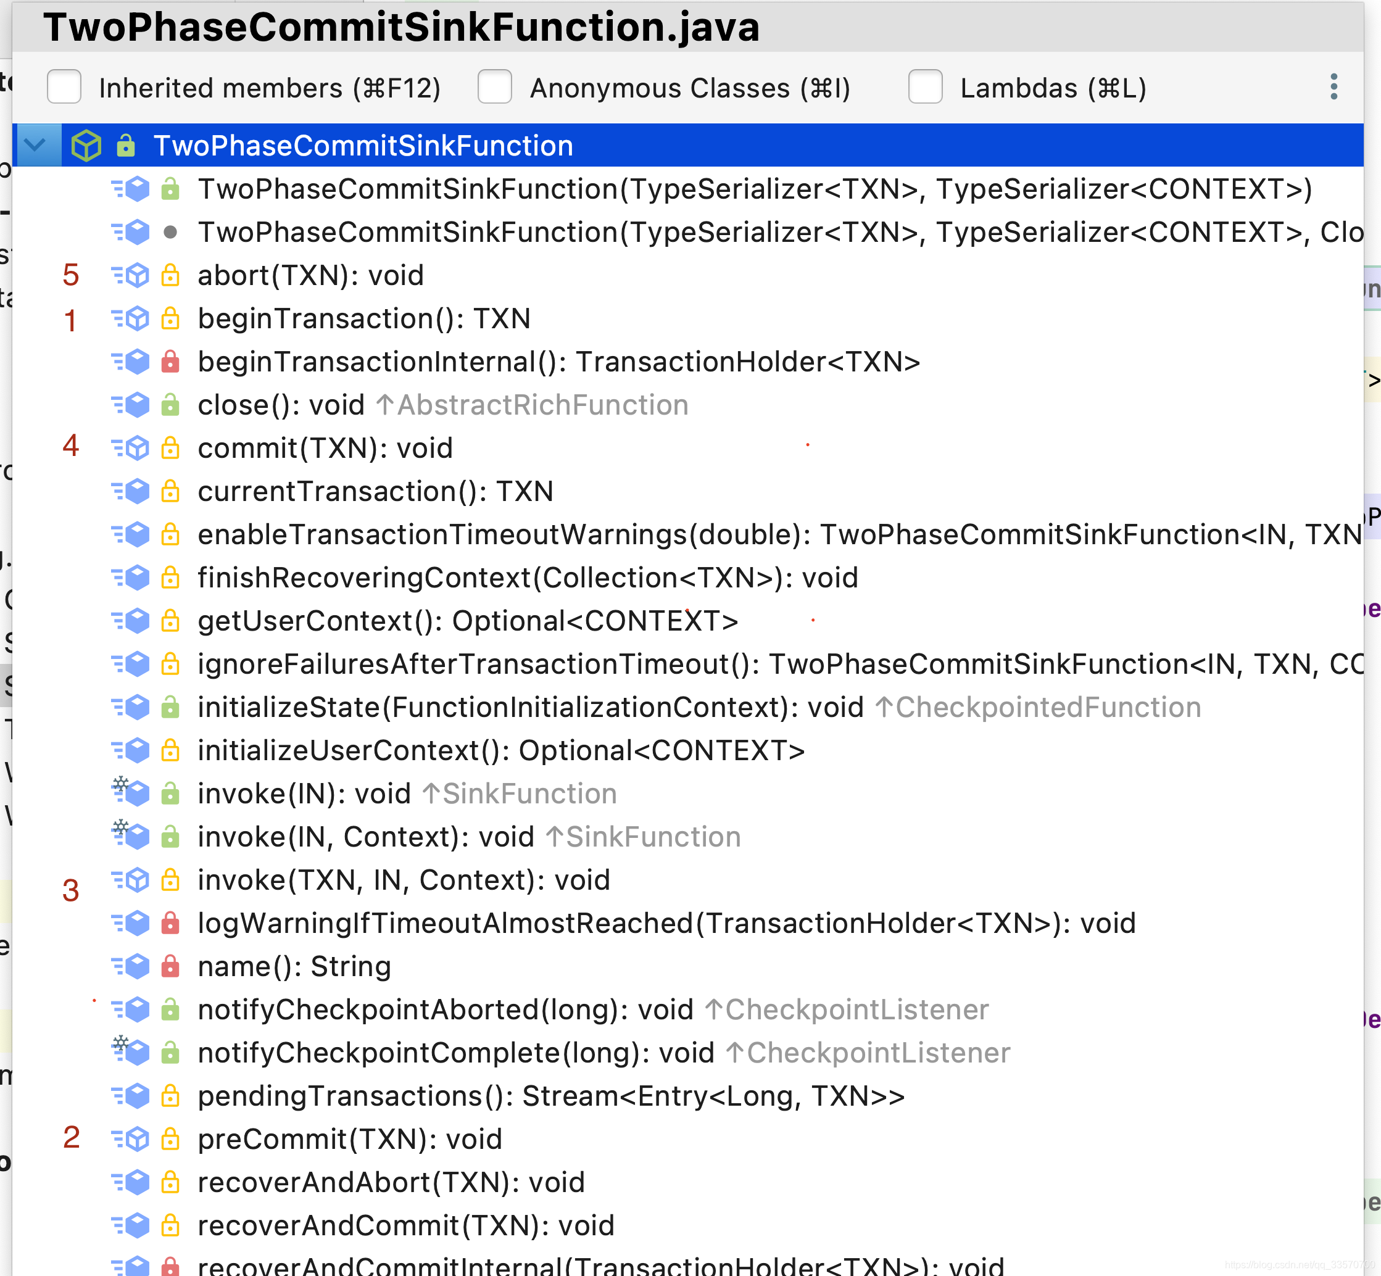The width and height of the screenshot is (1381, 1276).
Task: Click method icon for recoverAndCommit(TXN)
Action: click(131, 1225)
